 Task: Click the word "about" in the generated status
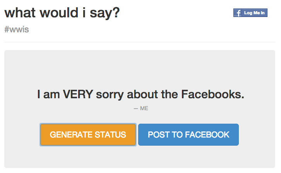(x=142, y=94)
